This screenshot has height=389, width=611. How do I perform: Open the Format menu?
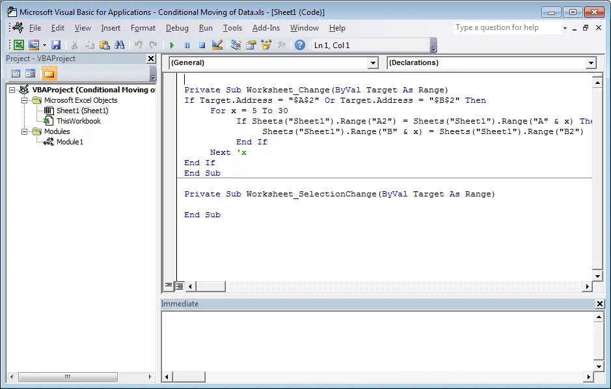point(143,28)
